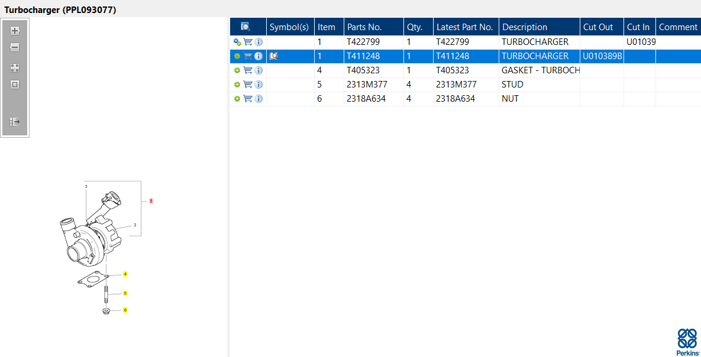Image resolution: width=701 pixels, height=357 pixels.
Task: Select parts number 2313M377 cell
Action: (374, 85)
